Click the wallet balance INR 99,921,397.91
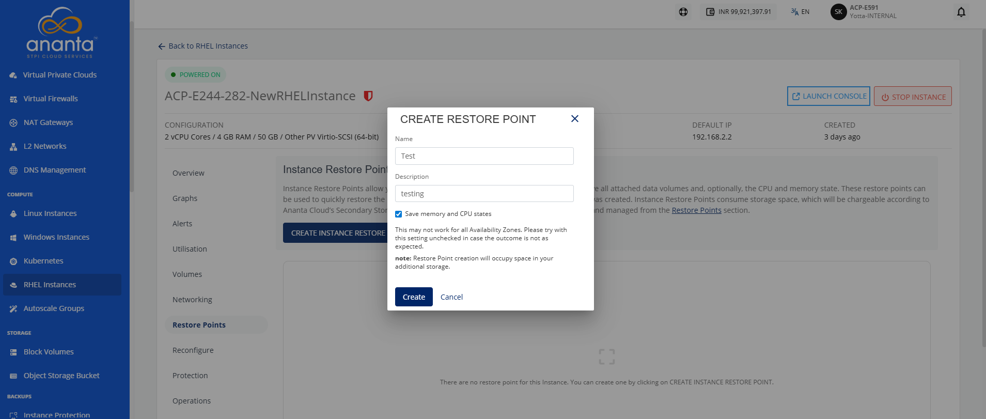The width and height of the screenshot is (986, 419). click(x=739, y=12)
